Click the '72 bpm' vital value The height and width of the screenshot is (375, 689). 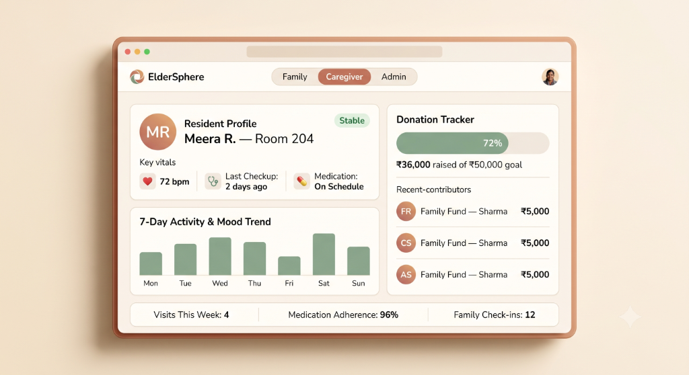[174, 181]
